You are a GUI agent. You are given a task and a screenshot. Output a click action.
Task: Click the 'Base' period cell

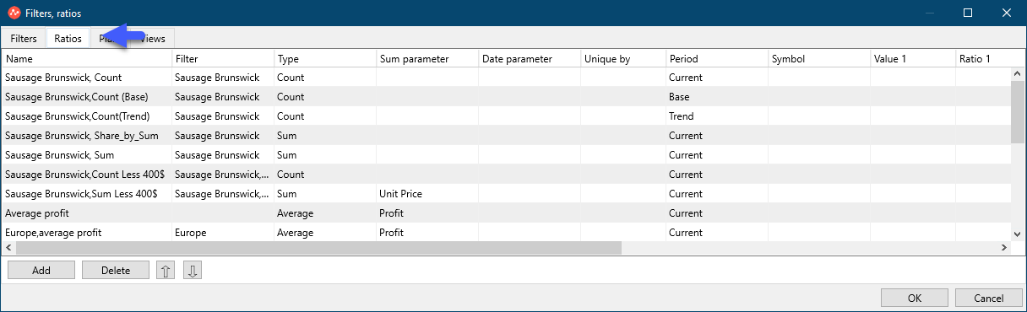point(717,97)
